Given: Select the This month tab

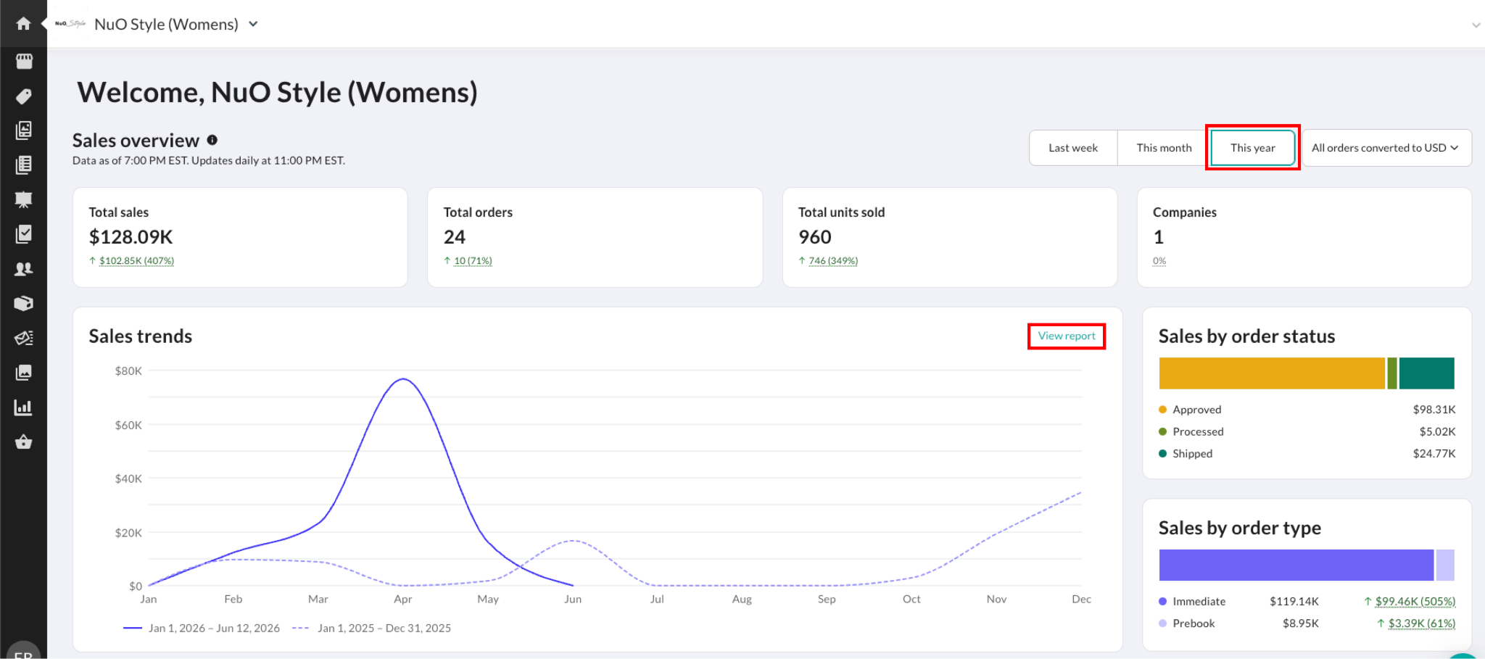Looking at the screenshot, I should [1164, 148].
